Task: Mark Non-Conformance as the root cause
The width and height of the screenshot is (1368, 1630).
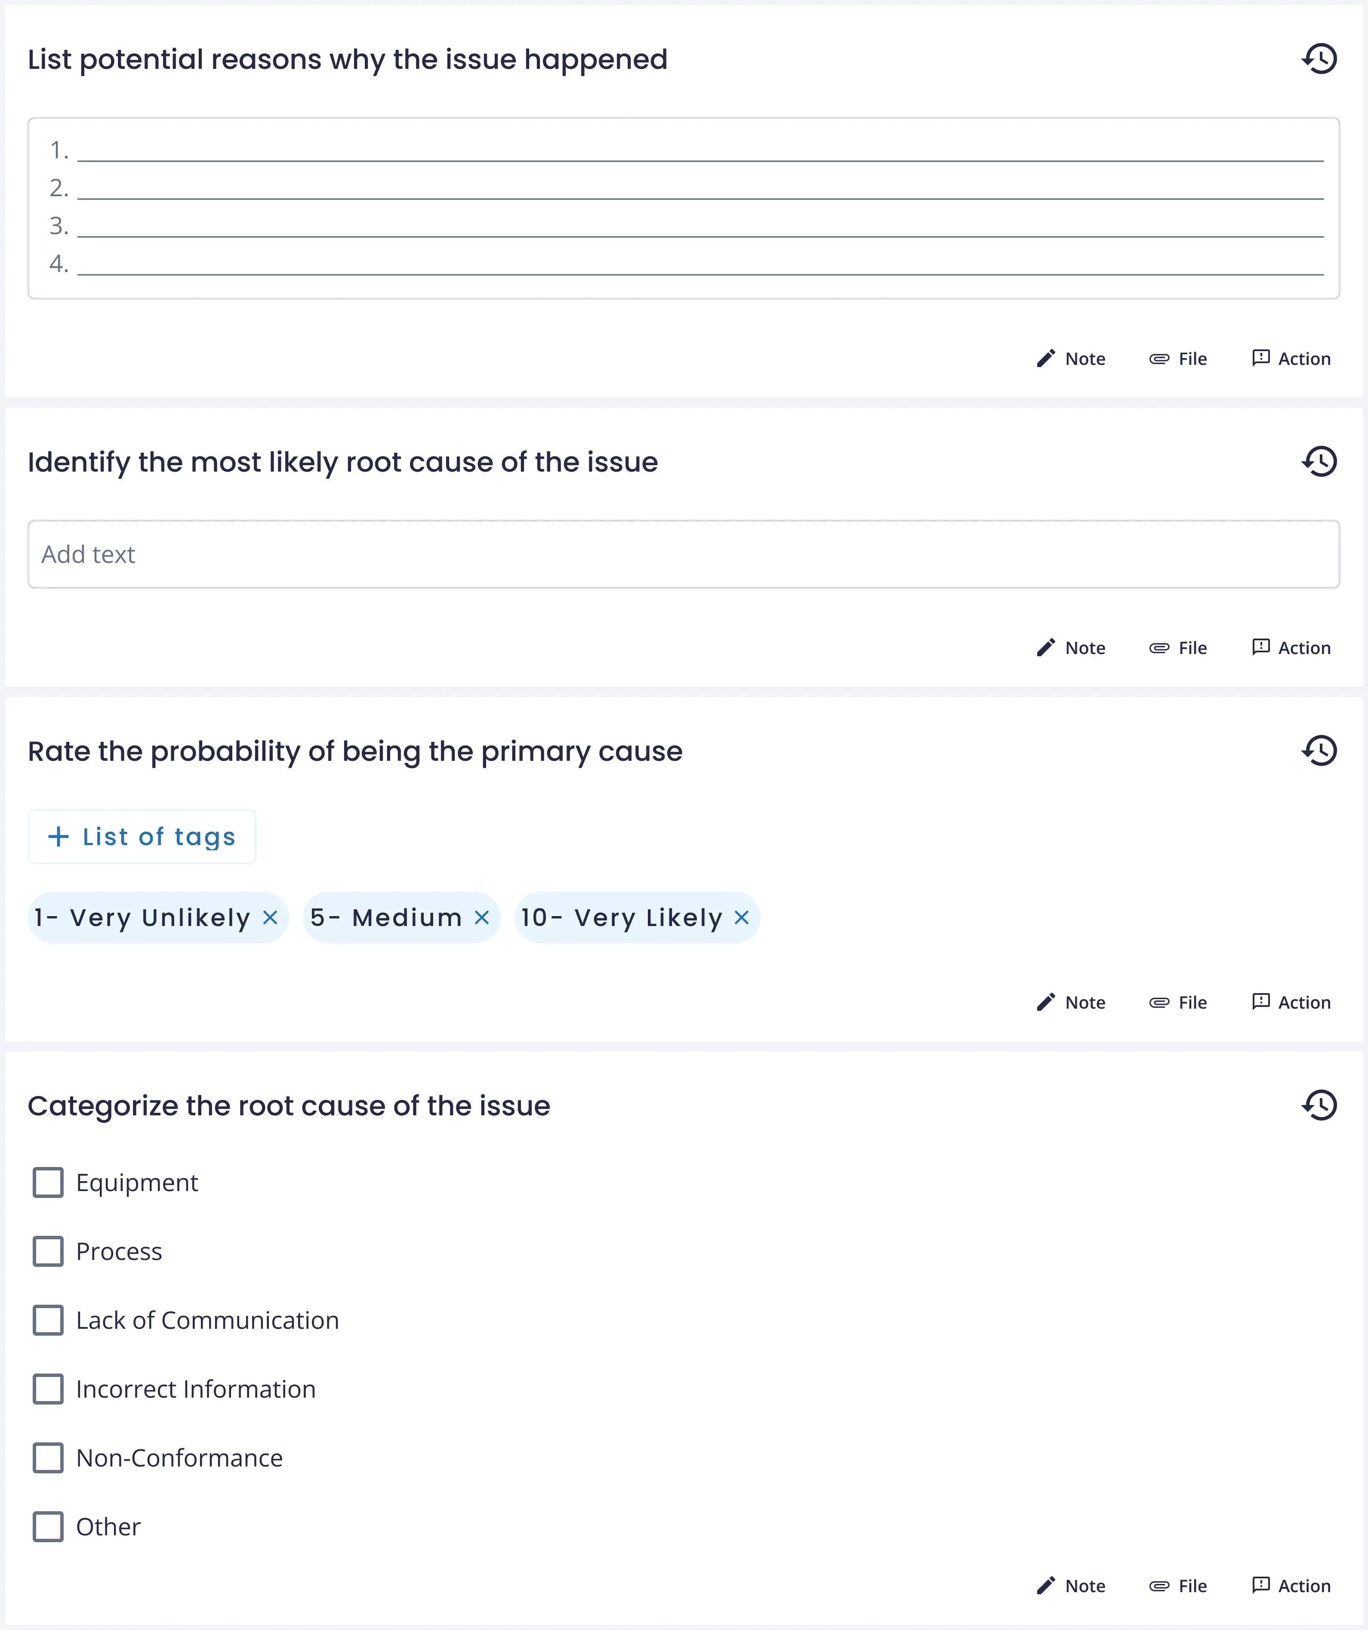Action: point(48,1458)
